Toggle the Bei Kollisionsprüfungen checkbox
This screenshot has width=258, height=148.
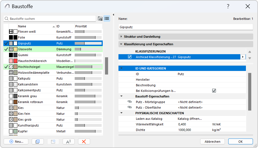coord(214,91)
